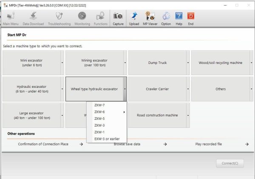
Task: Open the ZXW-6 submenu entry
Action: point(107,112)
